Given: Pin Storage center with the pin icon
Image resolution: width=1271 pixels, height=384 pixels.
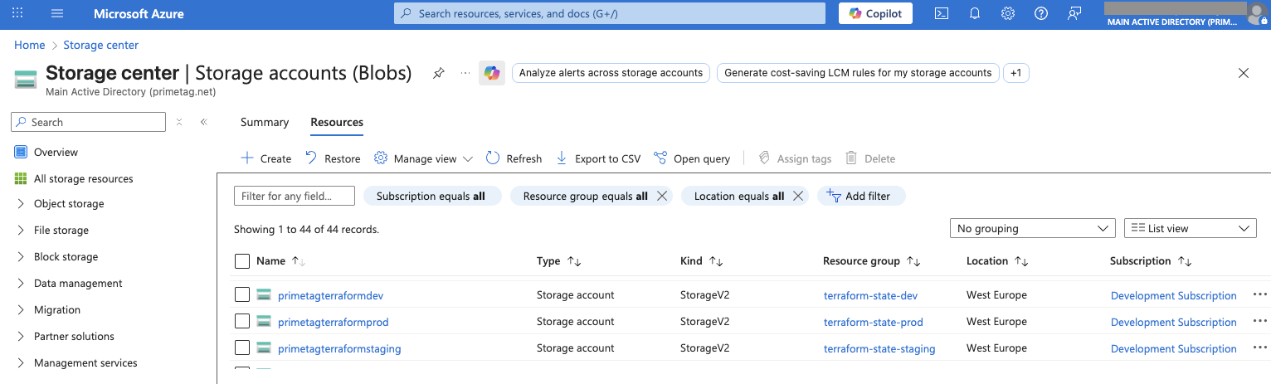Looking at the screenshot, I should [x=438, y=73].
